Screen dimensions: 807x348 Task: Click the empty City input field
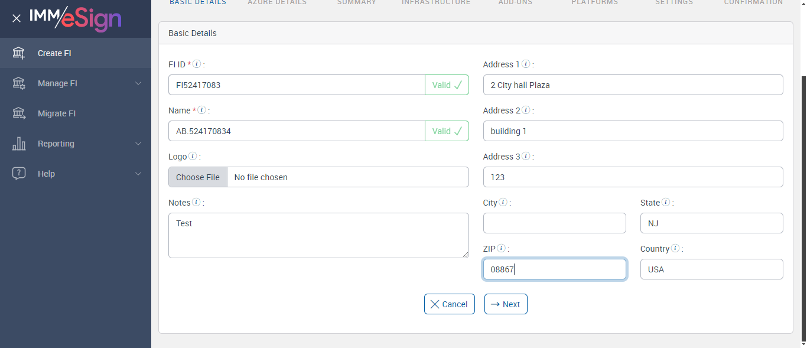coord(554,223)
